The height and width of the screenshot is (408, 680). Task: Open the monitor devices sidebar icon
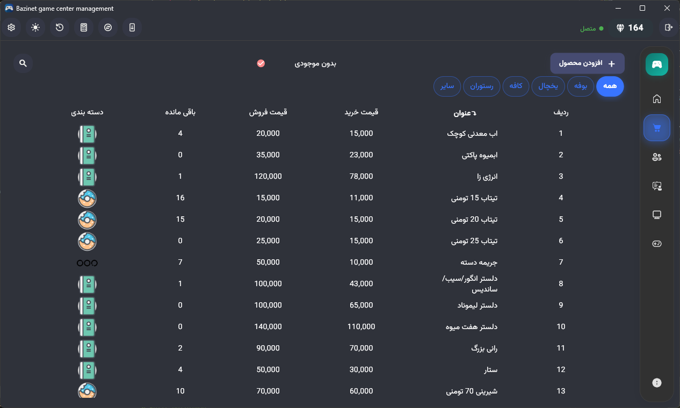(x=657, y=215)
